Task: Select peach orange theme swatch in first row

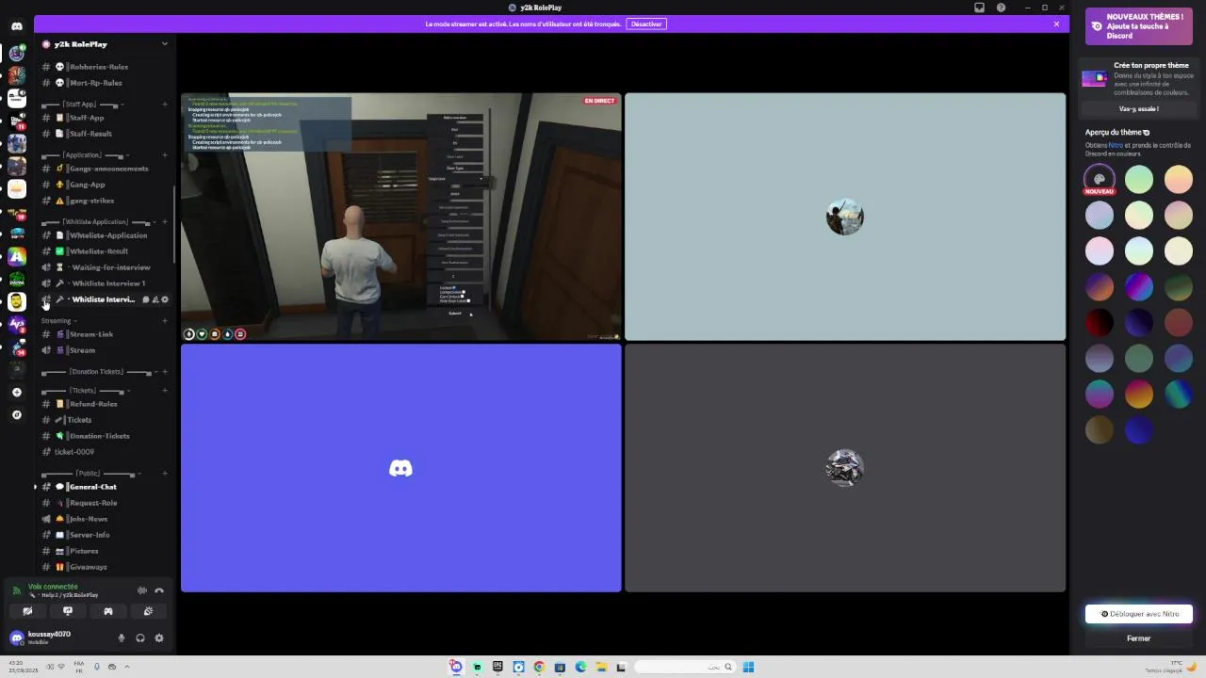Action: pyautogui.click(x=1179, y=179)
